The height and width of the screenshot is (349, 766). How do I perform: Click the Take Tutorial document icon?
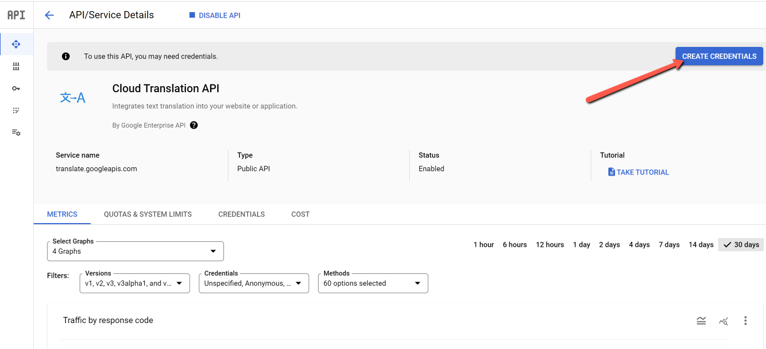click(611, 172)
